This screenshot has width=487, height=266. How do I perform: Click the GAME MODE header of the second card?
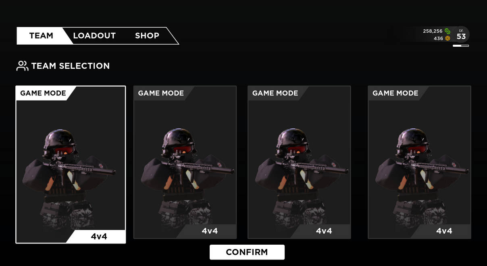[161, 93]
